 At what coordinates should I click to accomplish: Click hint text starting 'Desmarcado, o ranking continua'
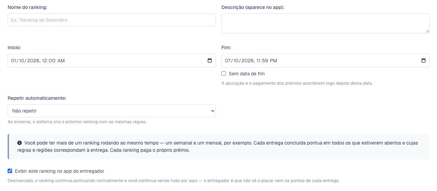[x=173, y=181]
